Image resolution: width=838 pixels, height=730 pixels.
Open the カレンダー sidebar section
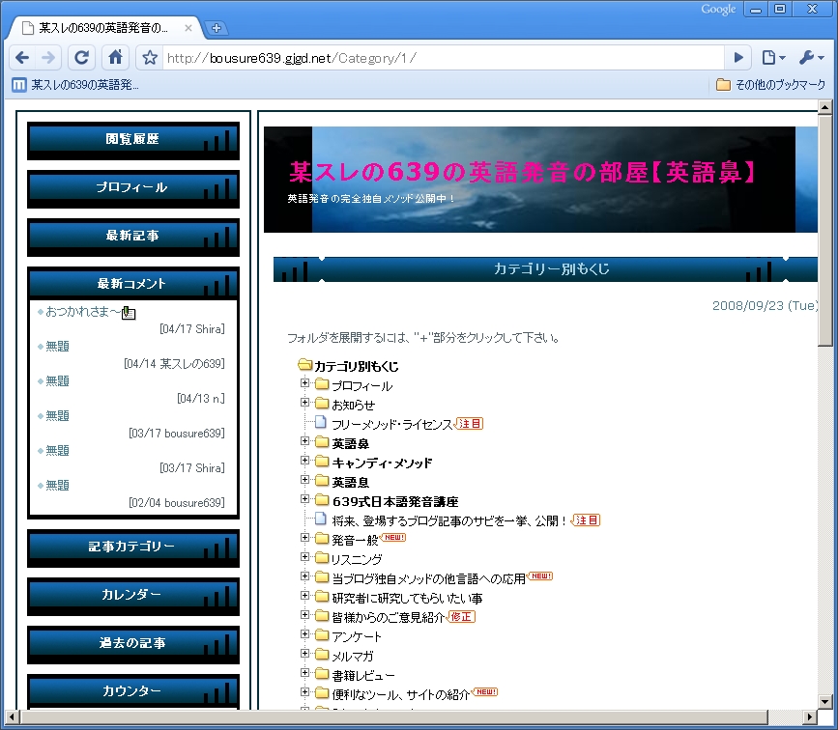click(133, 596)
